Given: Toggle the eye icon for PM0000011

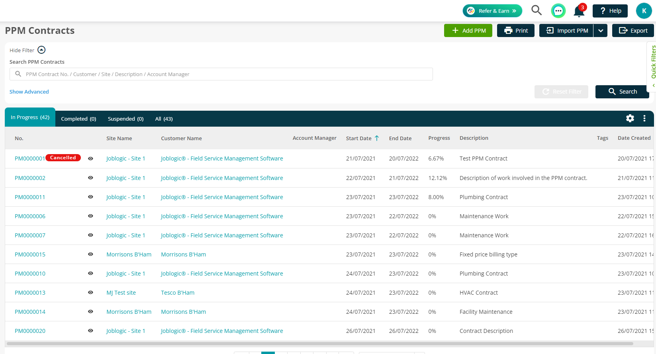Looking at the screenshot, I should pos(90,197).
